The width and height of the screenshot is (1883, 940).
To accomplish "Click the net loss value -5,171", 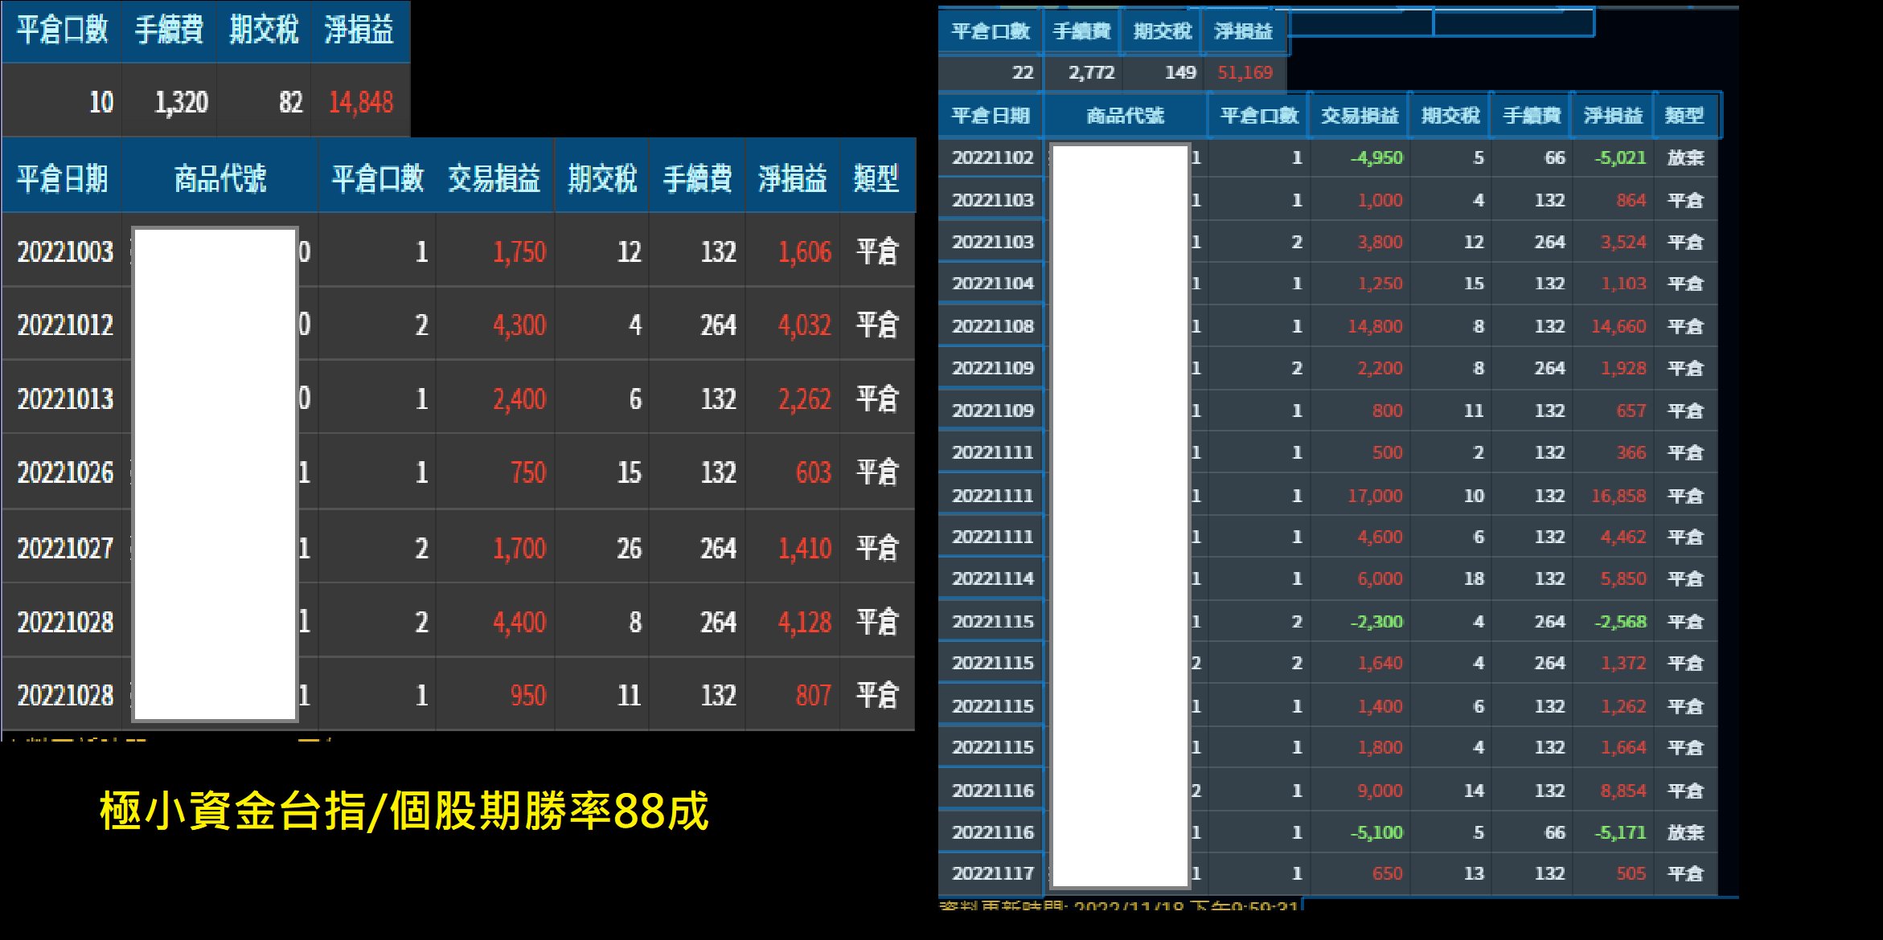I will point(1621,832).
